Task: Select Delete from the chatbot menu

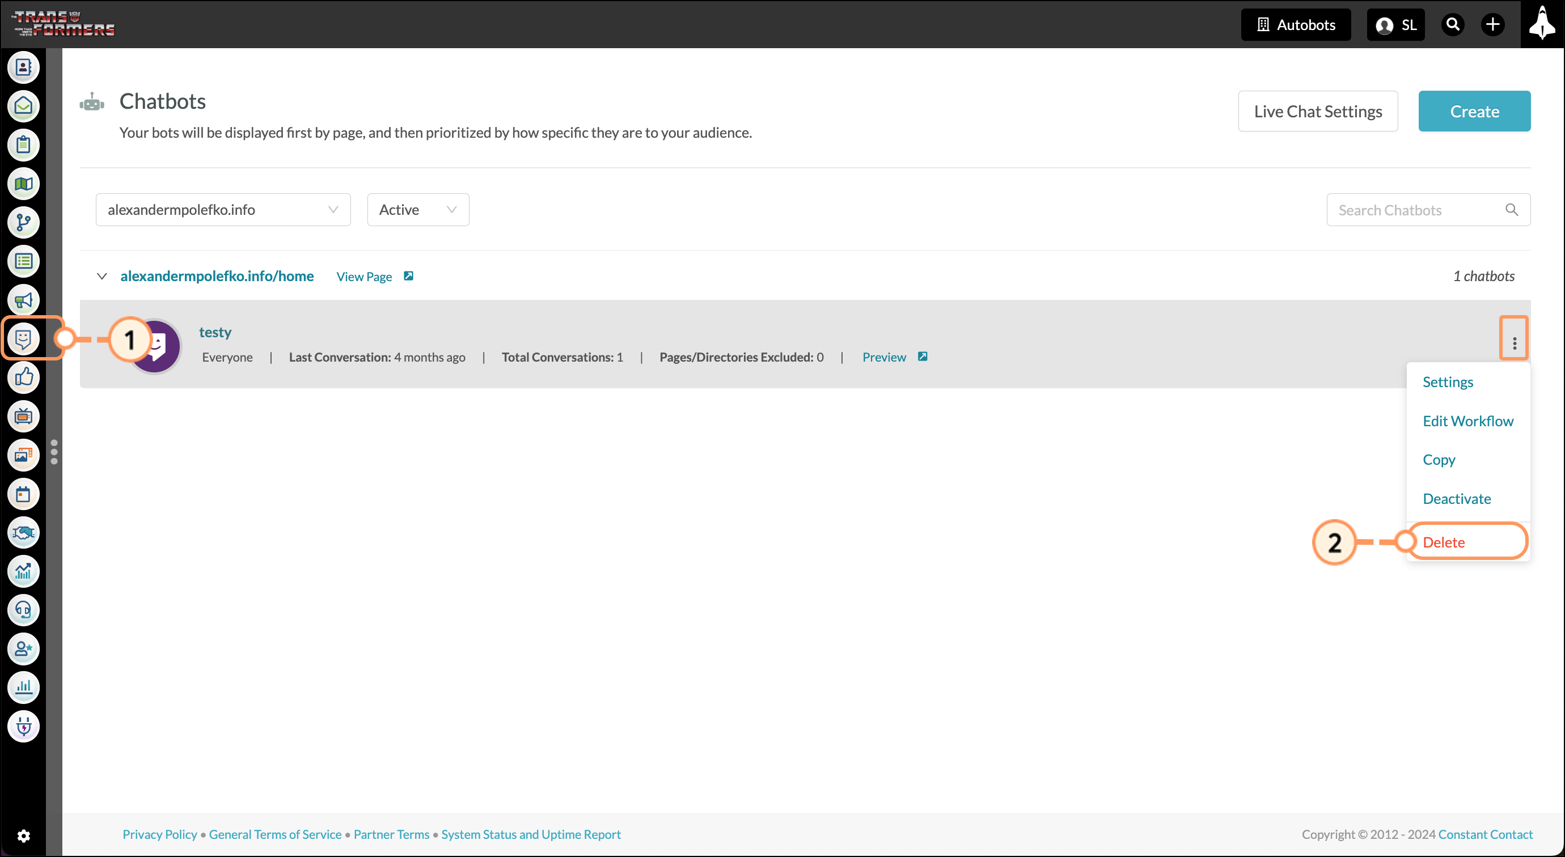Action: [1444, 542]
